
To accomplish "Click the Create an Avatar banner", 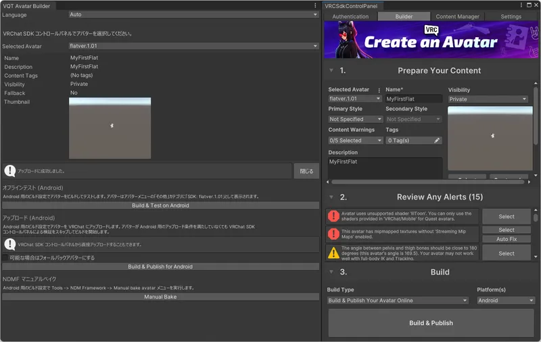I will point(431,40).
